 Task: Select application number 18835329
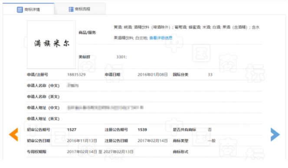[76, 75]
